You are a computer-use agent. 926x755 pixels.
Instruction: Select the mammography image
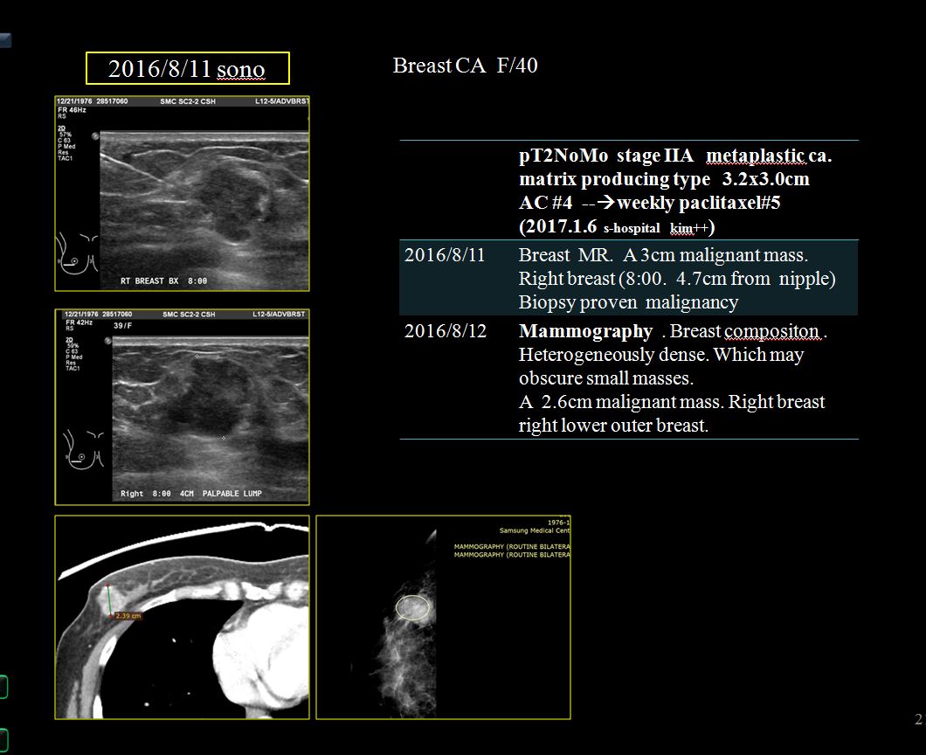[443, 617]
